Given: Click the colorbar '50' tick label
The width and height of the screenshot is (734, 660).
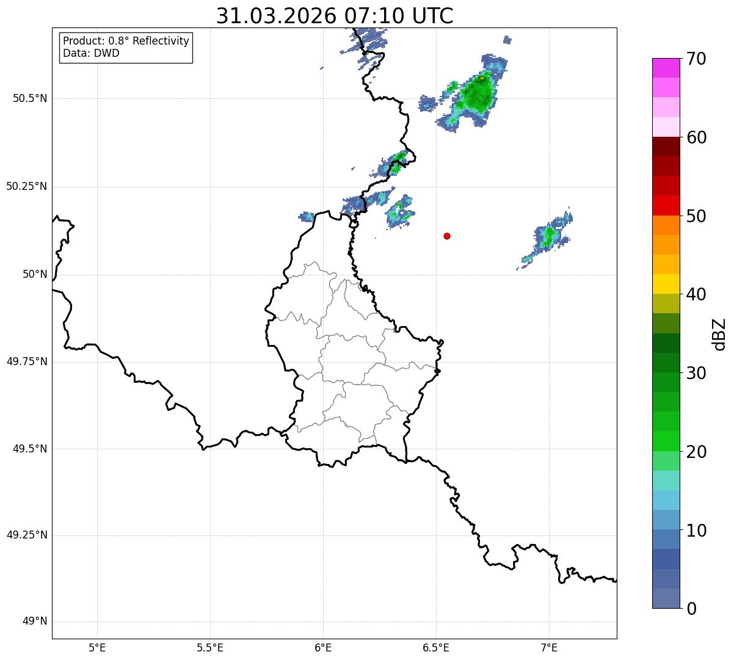Looking at the screenshot, I should 696,216.
